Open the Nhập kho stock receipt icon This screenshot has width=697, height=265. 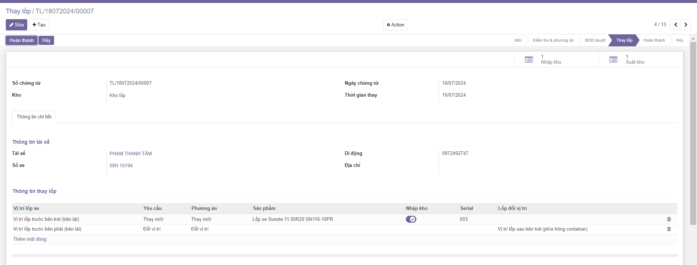point(529,59)
